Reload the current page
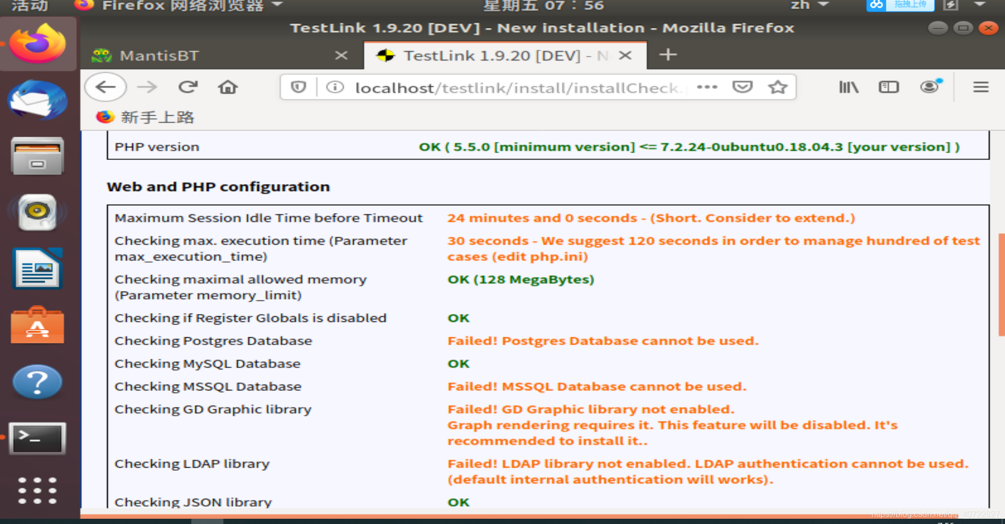Viewport: 1005px width, 524px height. pos(188,87)
